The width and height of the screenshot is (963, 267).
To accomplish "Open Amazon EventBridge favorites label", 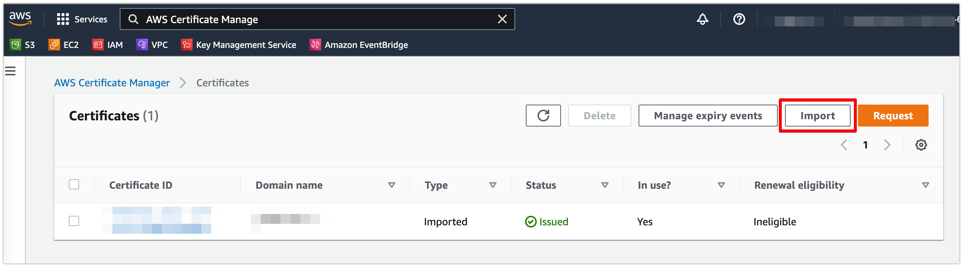I will coord(366,45).
